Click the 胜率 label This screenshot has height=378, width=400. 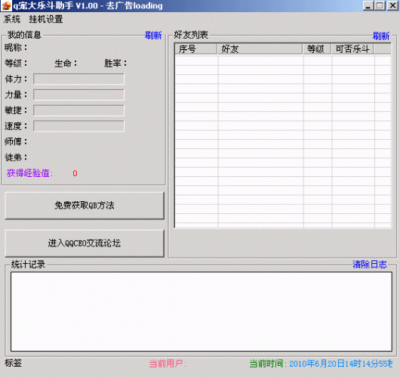coord(115,64)
